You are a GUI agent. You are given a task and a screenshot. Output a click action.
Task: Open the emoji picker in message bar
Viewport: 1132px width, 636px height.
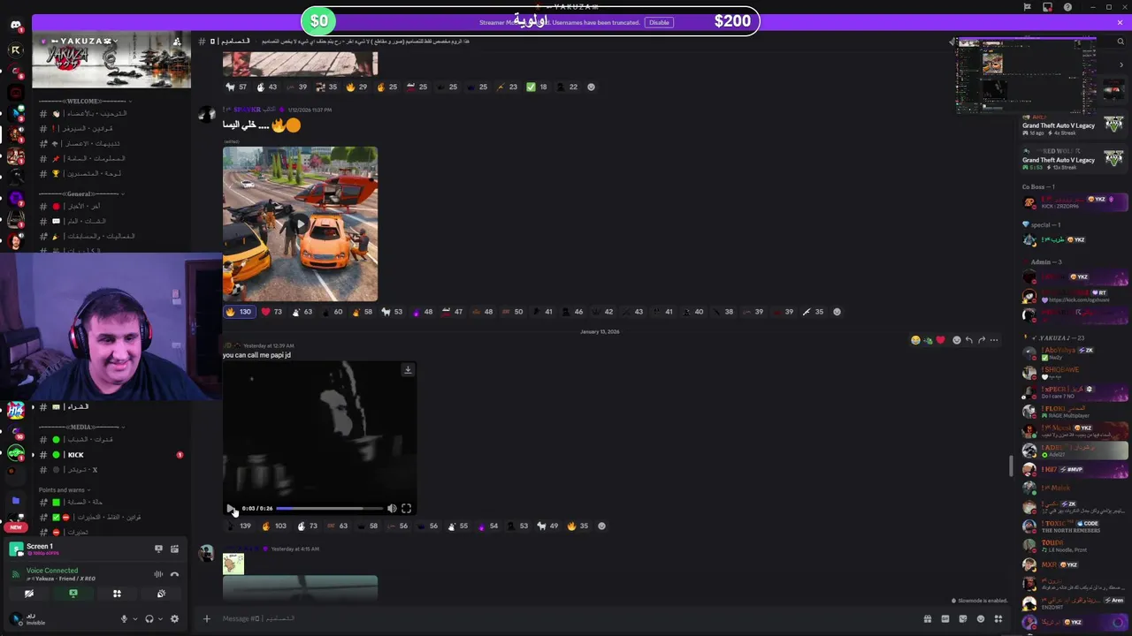pos(981,618)
